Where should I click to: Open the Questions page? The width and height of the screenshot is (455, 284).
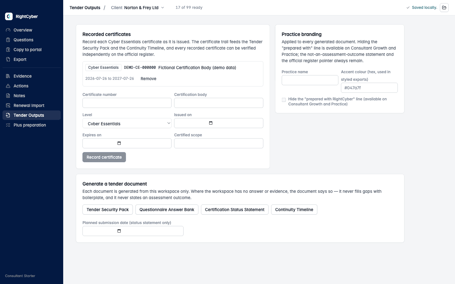pyautogui.click(x=32, y=40)
